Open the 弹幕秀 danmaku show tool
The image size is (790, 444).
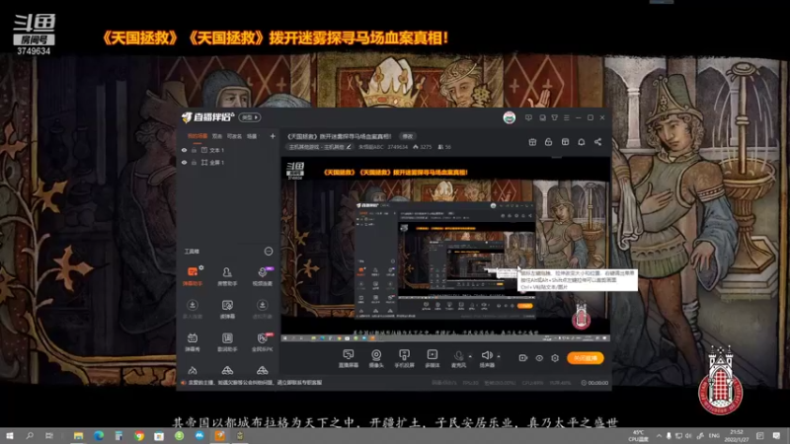pos(193,341)
